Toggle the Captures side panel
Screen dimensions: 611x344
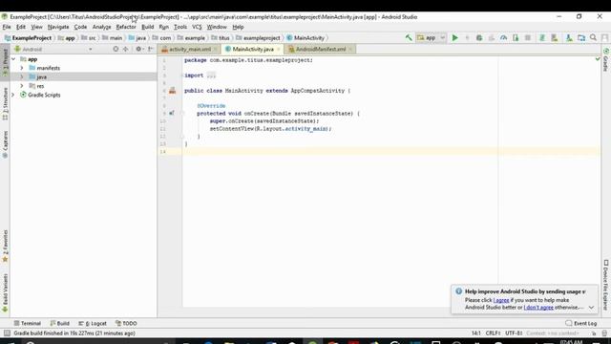[5, 144]
